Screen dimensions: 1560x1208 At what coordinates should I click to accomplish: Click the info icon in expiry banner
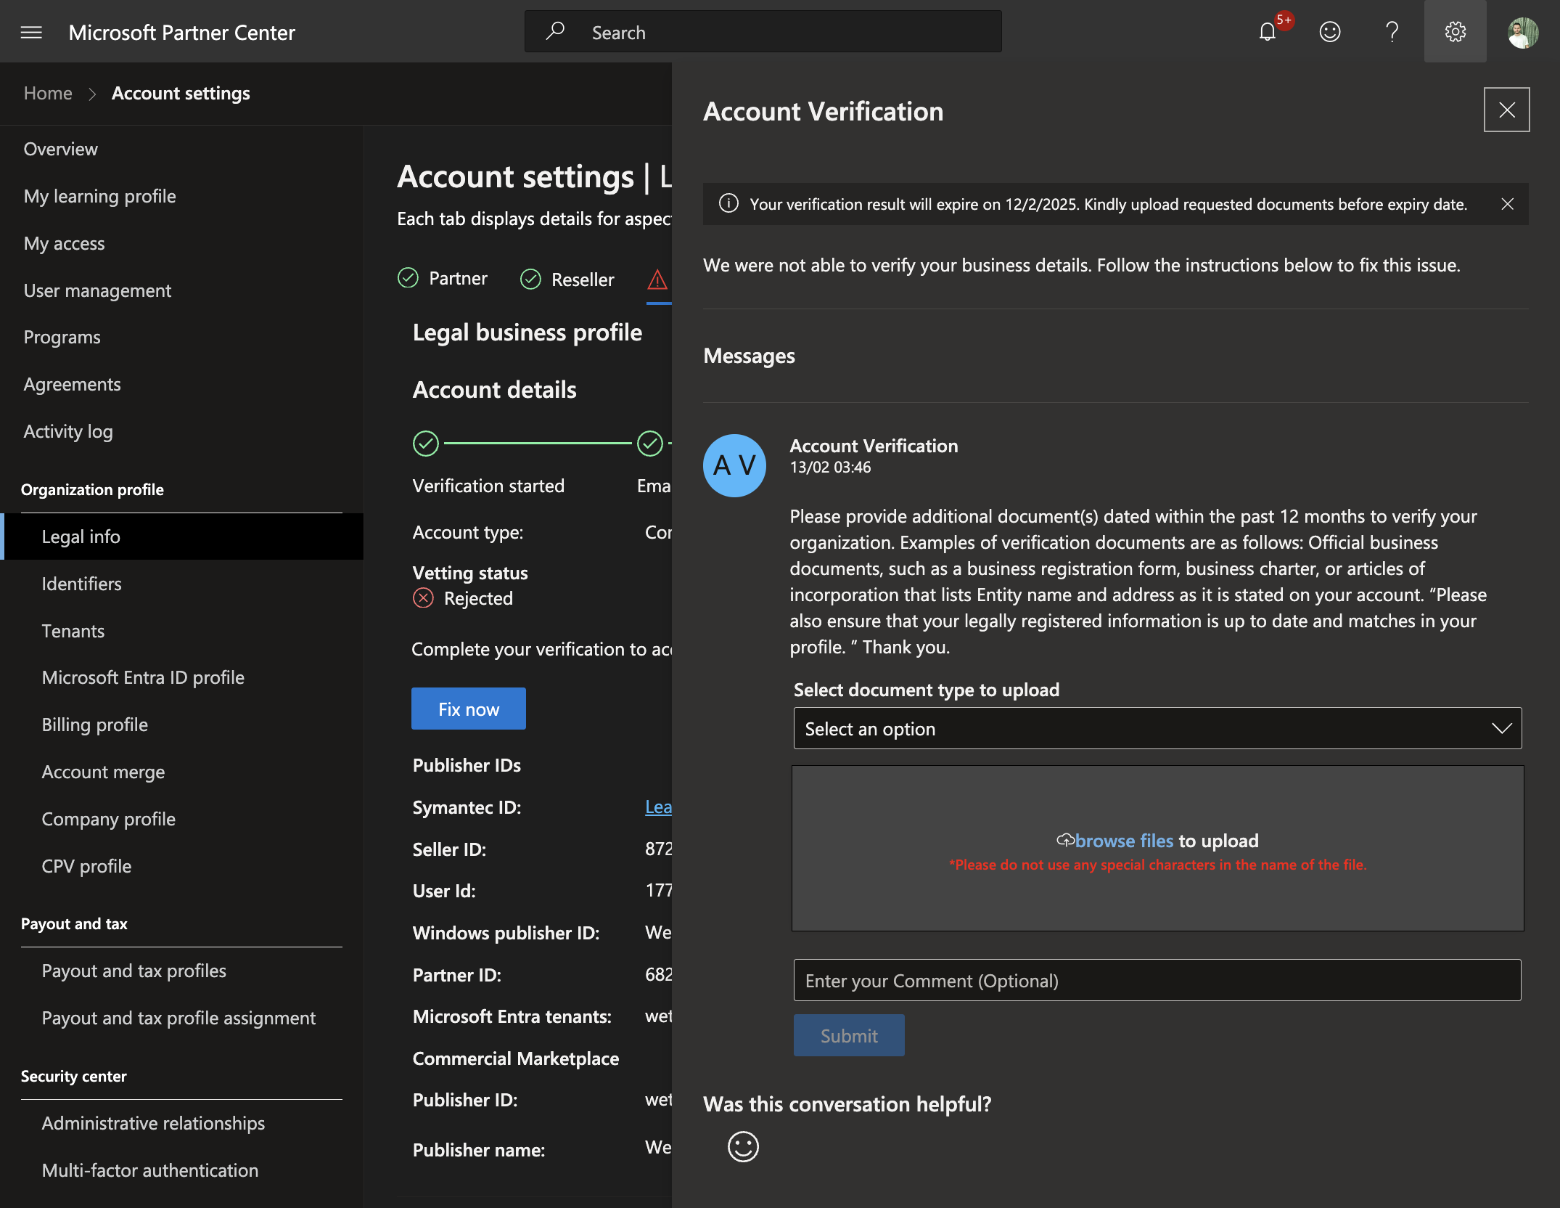click(728, 203)
